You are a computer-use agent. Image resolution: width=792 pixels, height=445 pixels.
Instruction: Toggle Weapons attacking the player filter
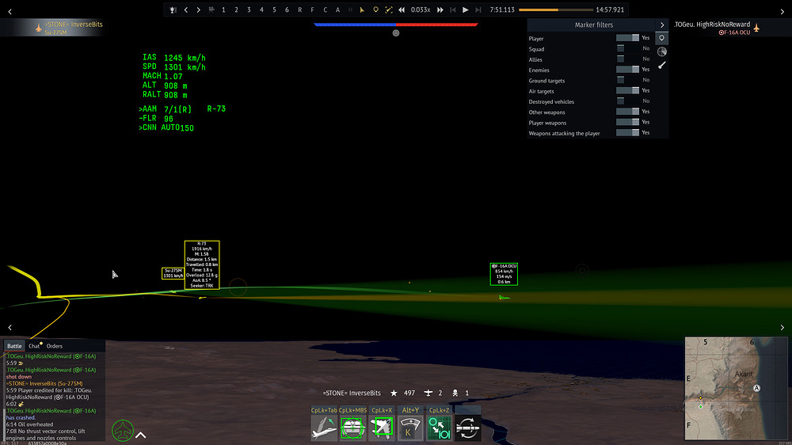point(627,132)
